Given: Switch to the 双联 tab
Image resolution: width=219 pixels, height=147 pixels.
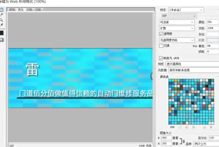Looking at the screenshot, I should coord(29,10).
